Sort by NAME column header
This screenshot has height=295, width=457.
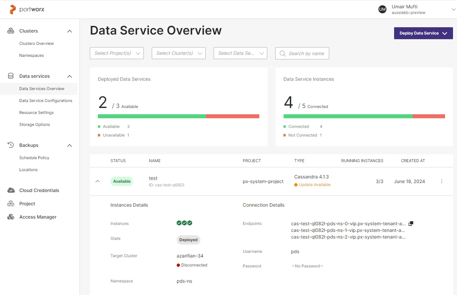[x=155, y=161]
